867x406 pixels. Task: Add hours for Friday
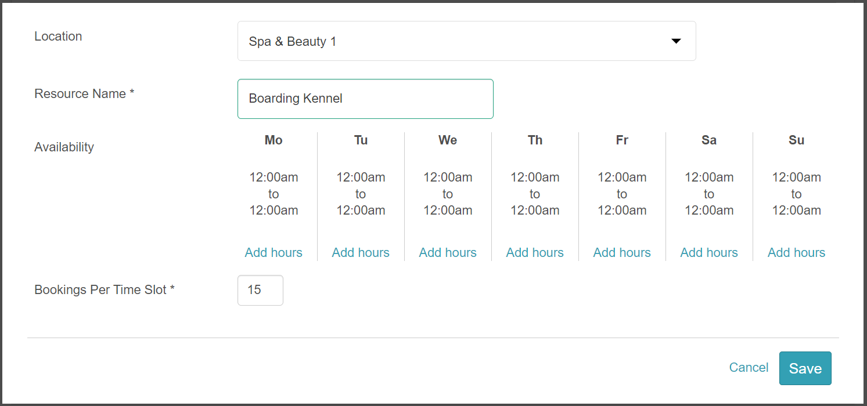coord(622,253)
